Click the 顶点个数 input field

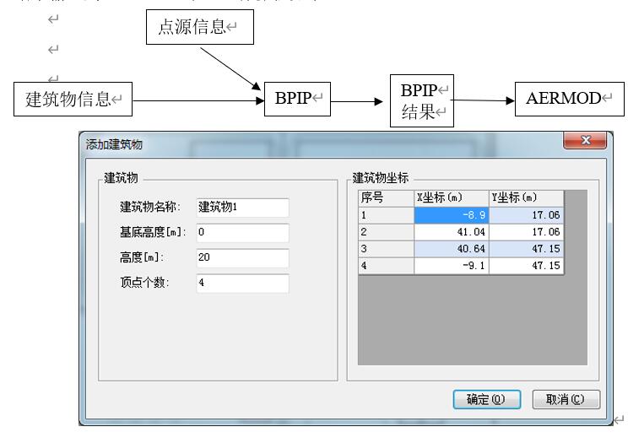point(242,284)
